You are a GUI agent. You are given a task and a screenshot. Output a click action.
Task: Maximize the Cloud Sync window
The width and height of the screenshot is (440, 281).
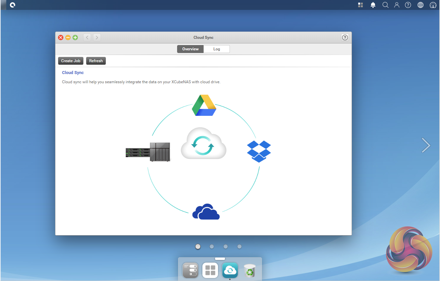click(75, 38)
